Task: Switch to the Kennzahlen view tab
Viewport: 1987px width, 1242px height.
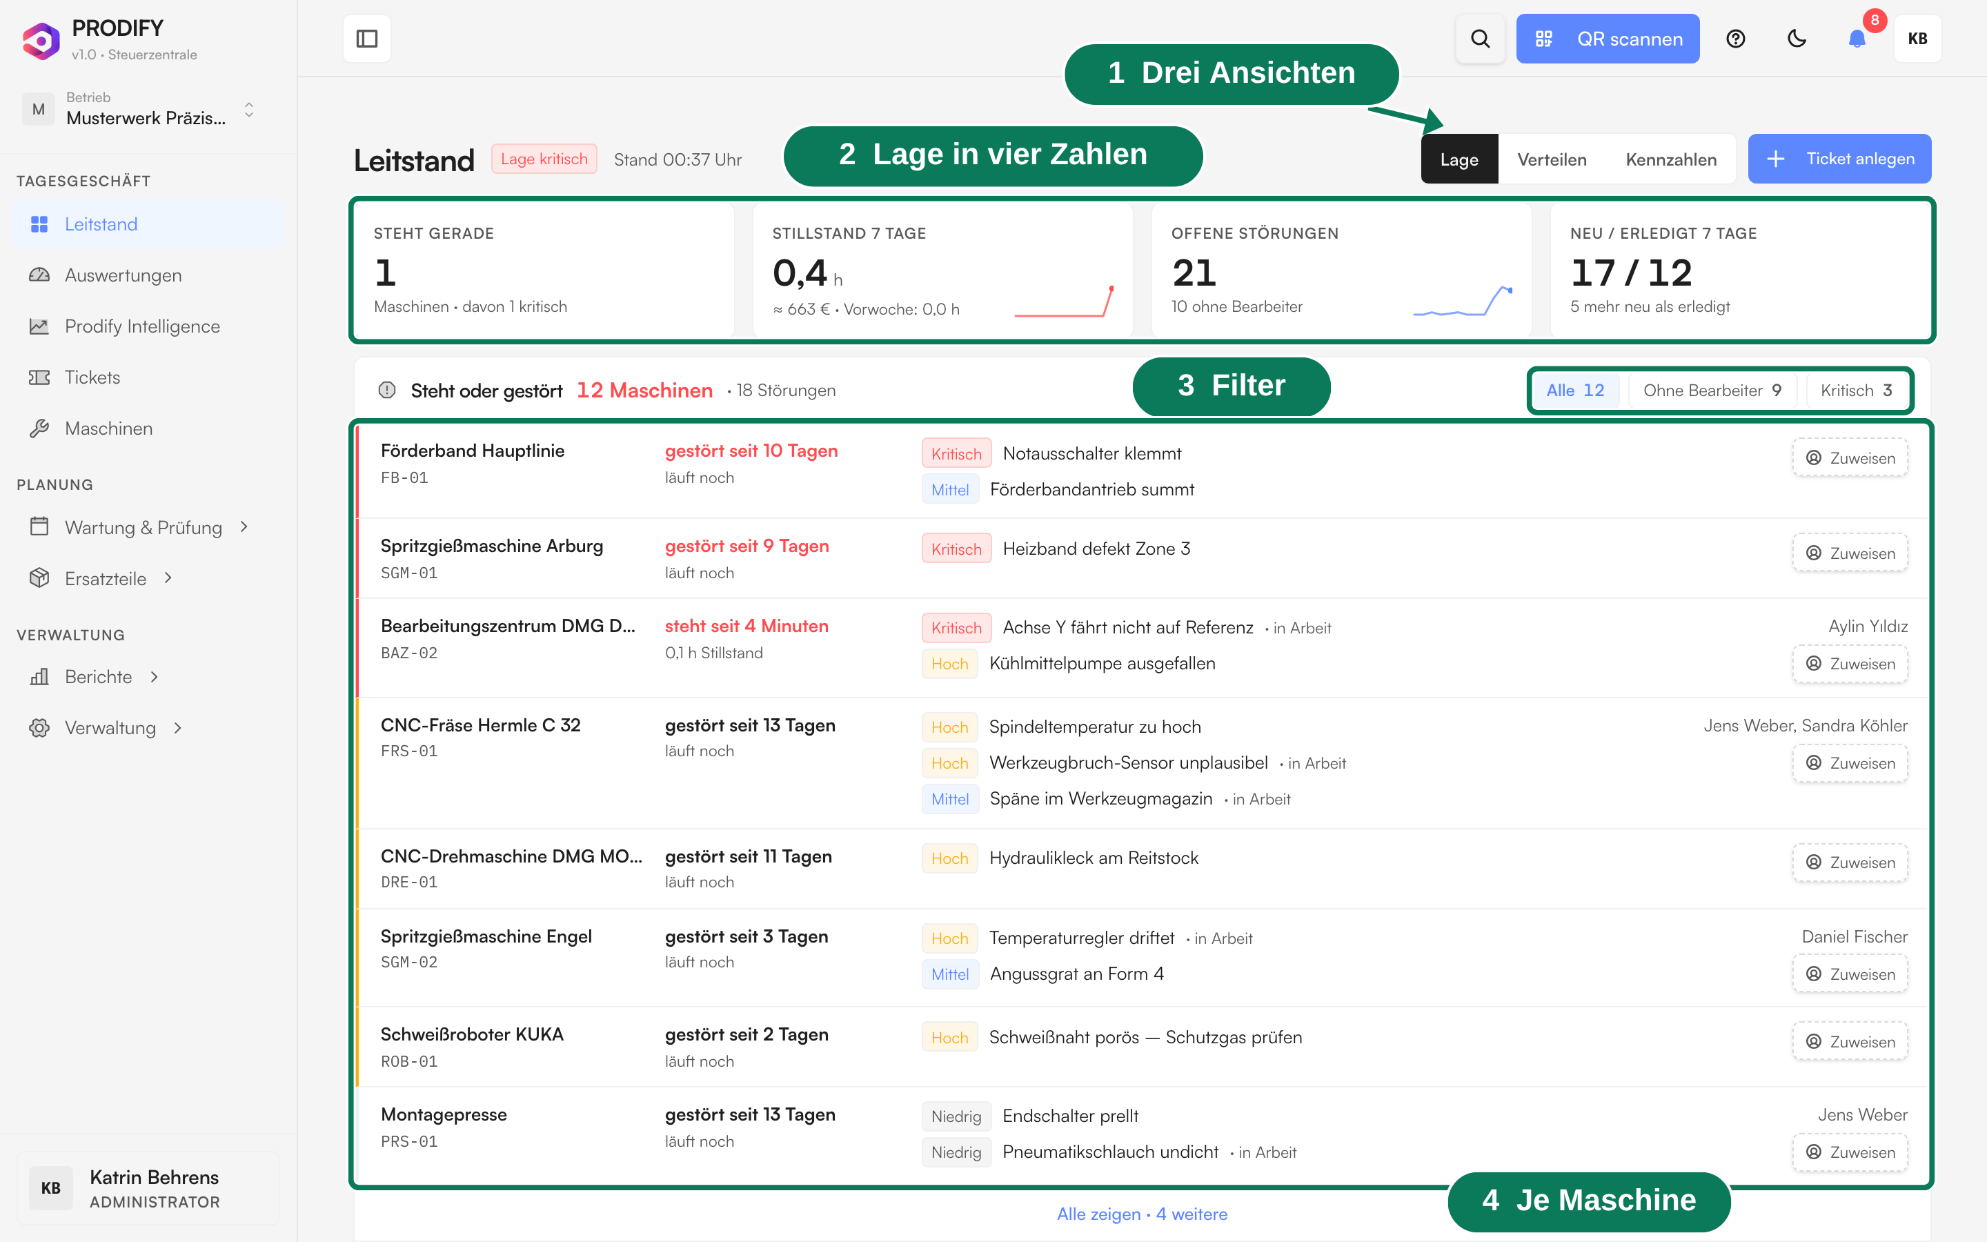Action: click(1671, 159)
